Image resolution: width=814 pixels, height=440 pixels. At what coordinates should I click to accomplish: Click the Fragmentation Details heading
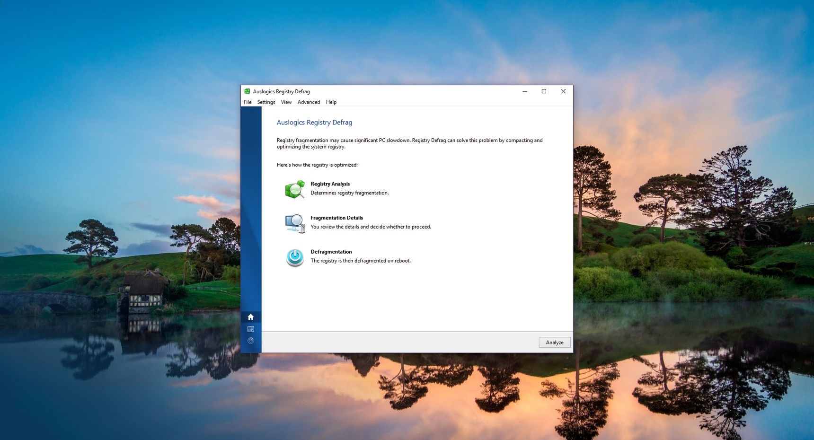point(337,218)
